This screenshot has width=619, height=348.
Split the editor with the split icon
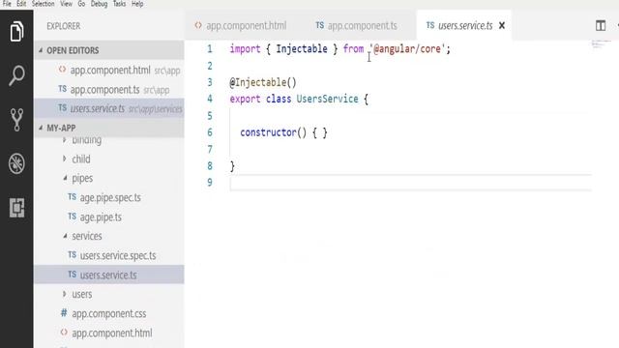pos(601,26)
